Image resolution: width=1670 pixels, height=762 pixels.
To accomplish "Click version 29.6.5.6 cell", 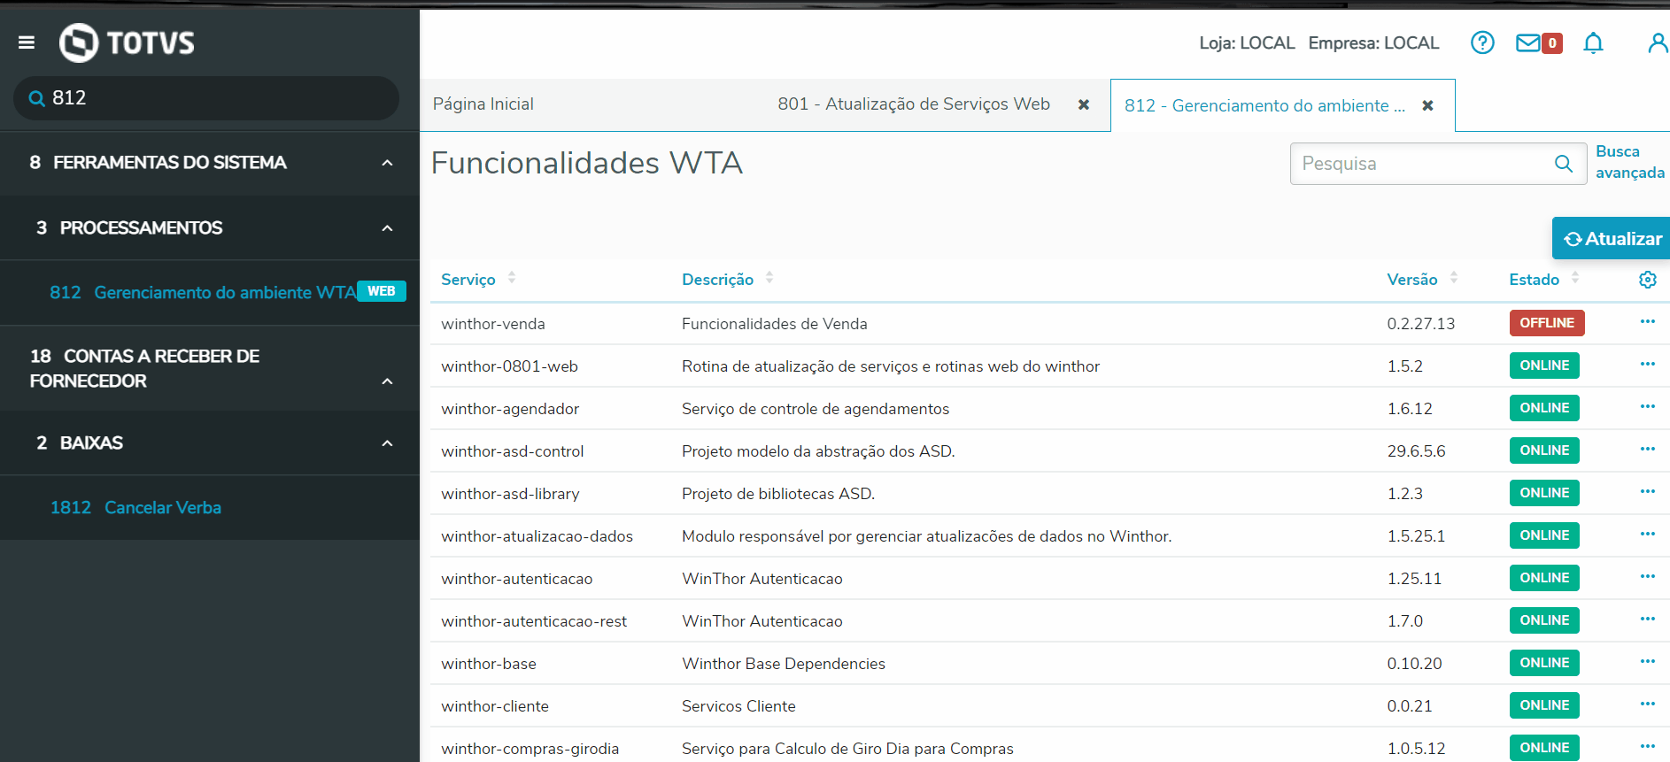I will [x=1416, y=451].
